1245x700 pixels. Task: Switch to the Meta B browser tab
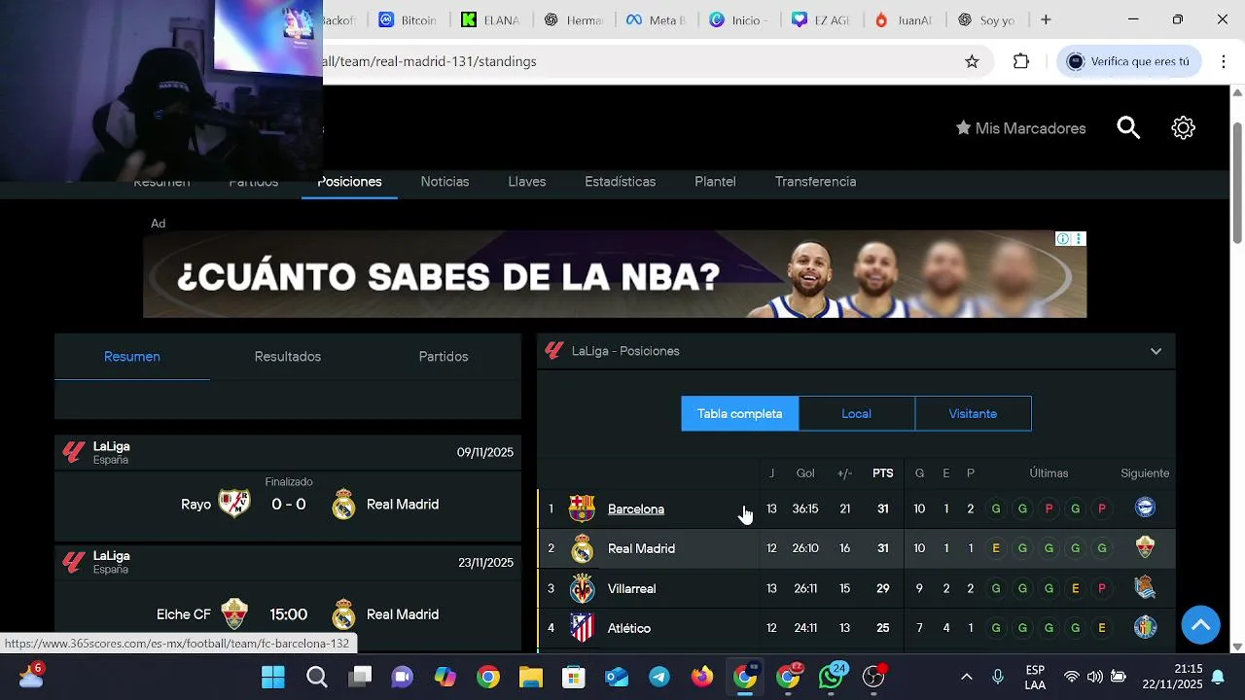click(656, 19)
